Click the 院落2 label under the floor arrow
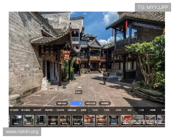Image resolution: width=174 pixels, height=139 pixels. 79,92
